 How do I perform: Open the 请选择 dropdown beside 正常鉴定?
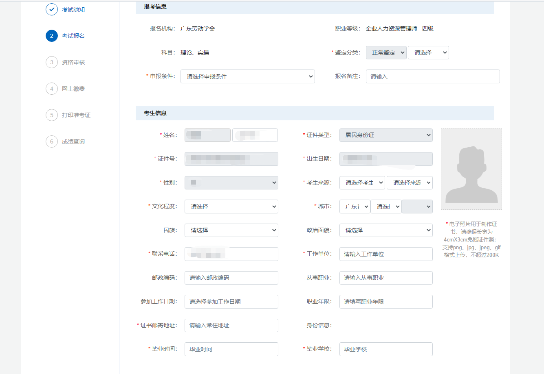(x=428, y=52)
